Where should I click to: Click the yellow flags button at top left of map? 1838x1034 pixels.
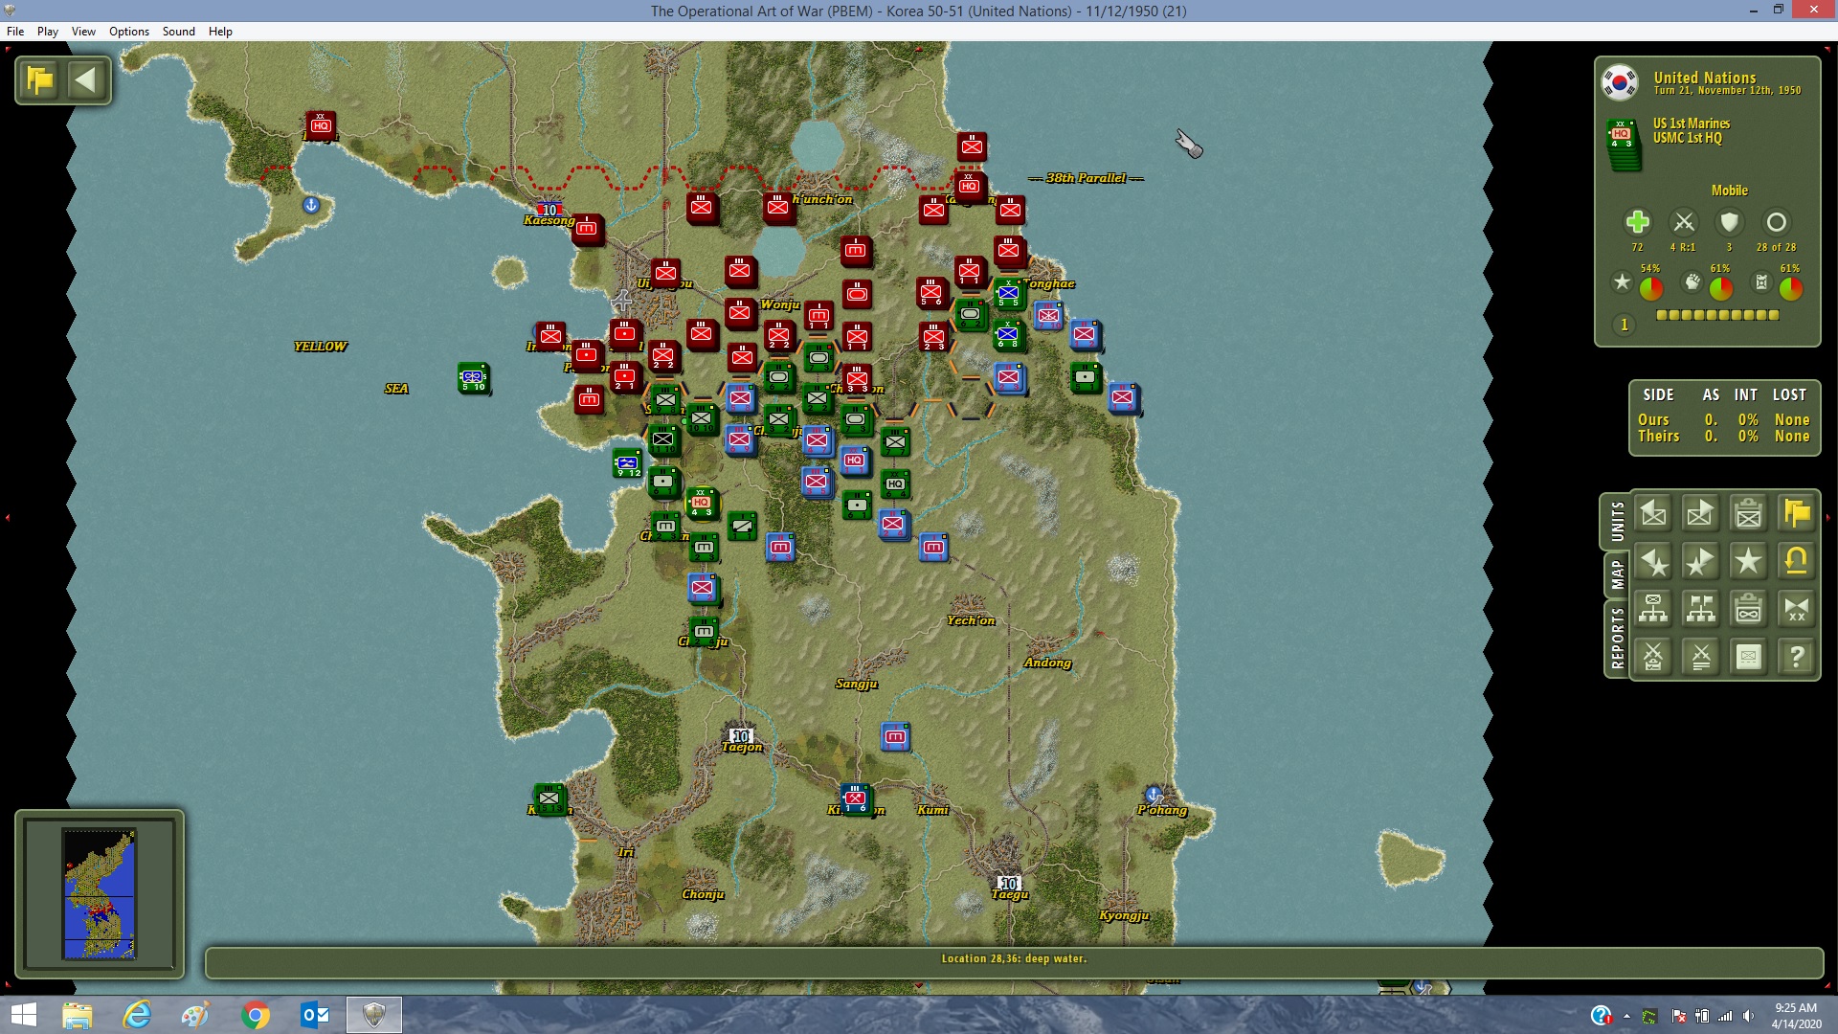pos(40,80)
